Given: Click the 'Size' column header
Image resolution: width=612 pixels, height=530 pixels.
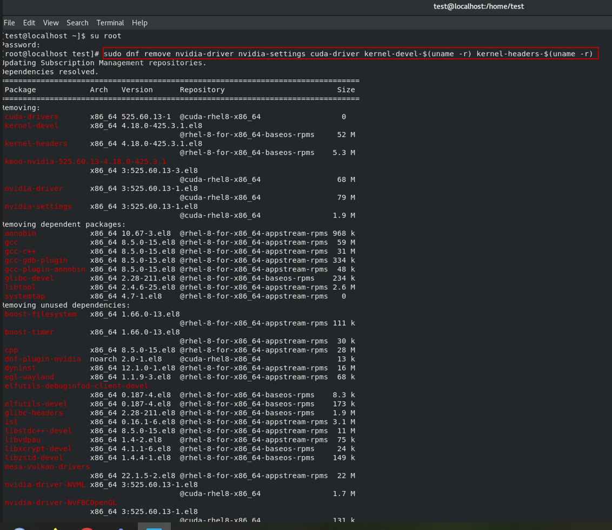Looking at the screenshot, I should point(346,90).
